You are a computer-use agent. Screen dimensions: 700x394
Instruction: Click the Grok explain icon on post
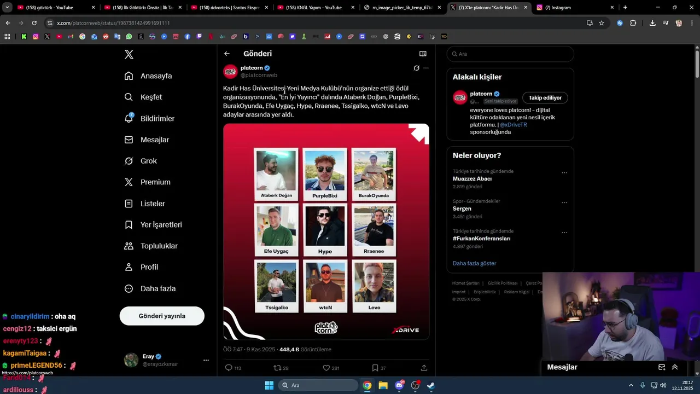[x=417, y=68]
